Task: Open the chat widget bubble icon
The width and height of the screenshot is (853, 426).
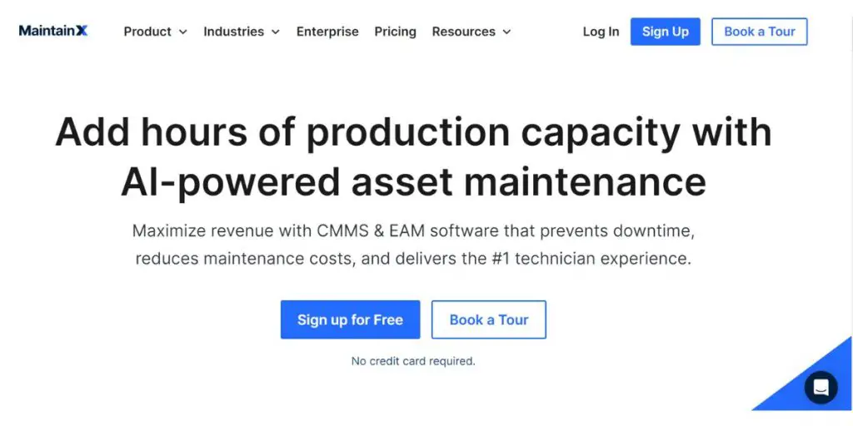Action: coord(821,388)
